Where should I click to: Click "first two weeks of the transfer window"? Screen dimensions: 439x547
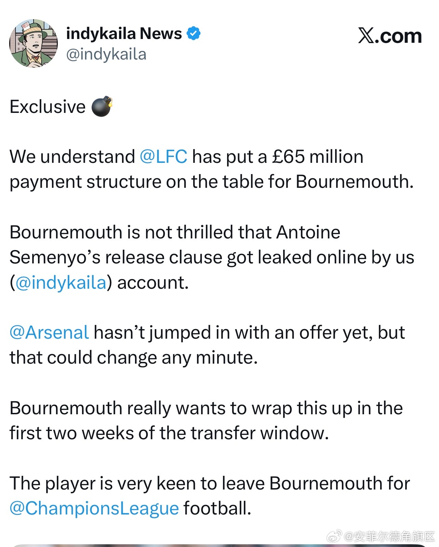[x=169, y=433]
